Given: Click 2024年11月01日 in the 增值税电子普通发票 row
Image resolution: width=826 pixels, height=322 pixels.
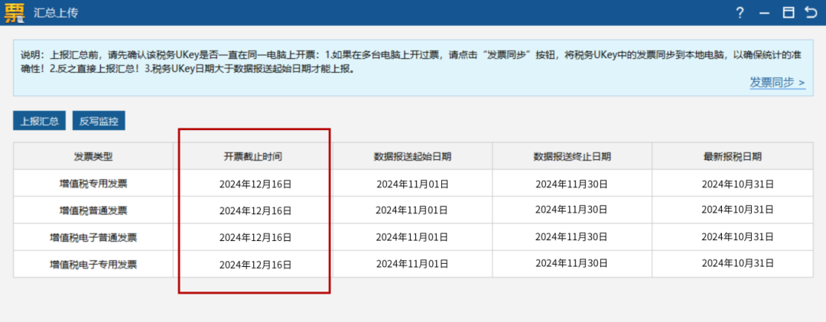Looking at the screenshot, I should pos(412,238).
